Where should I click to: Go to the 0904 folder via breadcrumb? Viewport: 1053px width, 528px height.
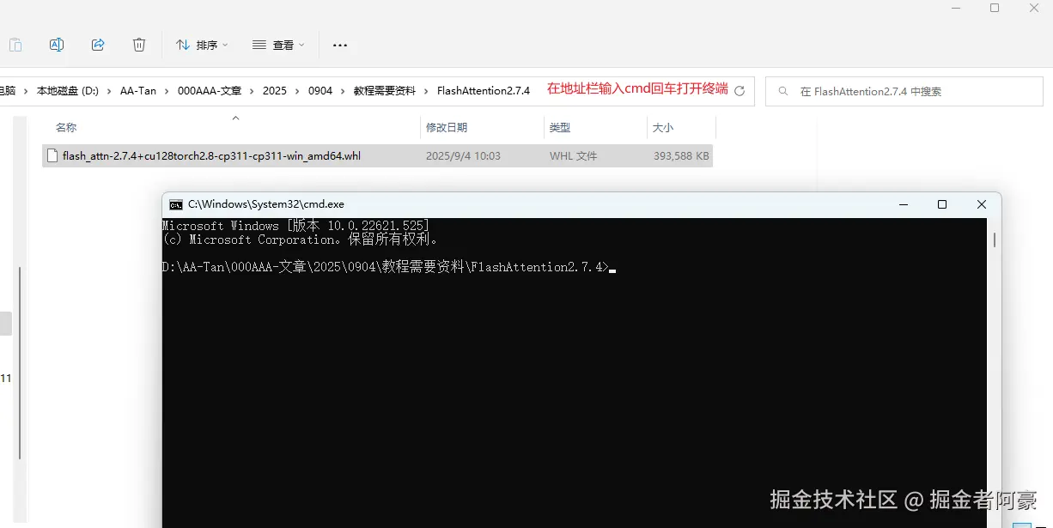click(x=320, y=90)
